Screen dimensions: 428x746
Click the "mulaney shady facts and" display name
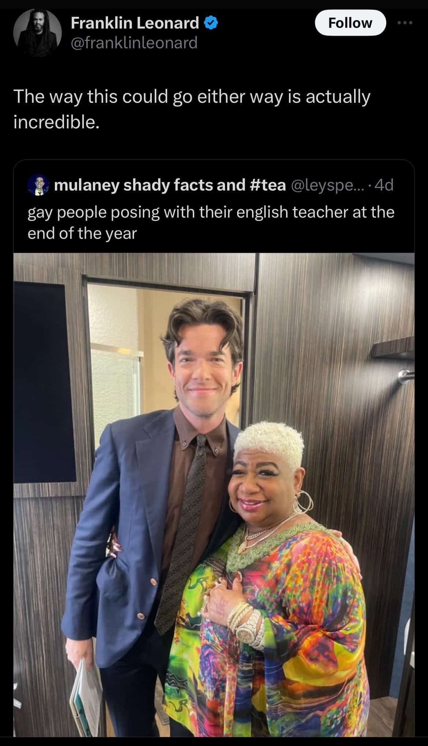coord(149,185)
